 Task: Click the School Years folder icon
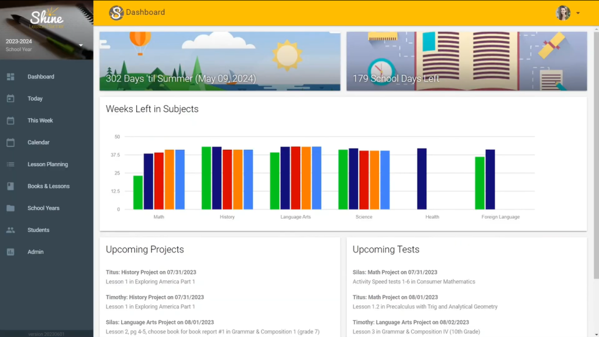11,208
